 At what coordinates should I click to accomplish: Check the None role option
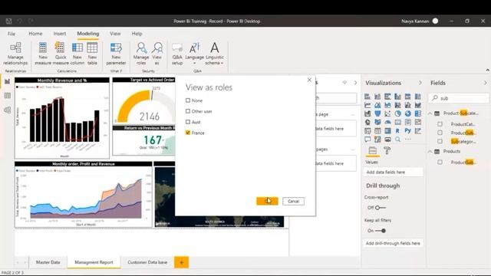[188, 100]
